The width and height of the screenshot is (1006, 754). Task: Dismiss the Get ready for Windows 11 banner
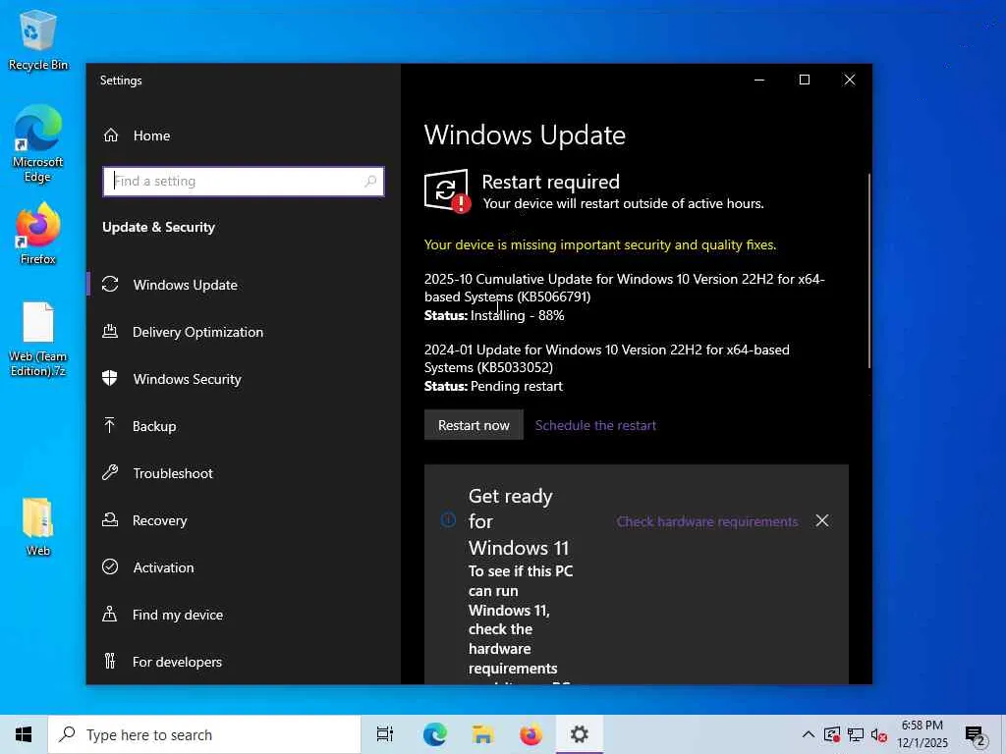[822, 520]
